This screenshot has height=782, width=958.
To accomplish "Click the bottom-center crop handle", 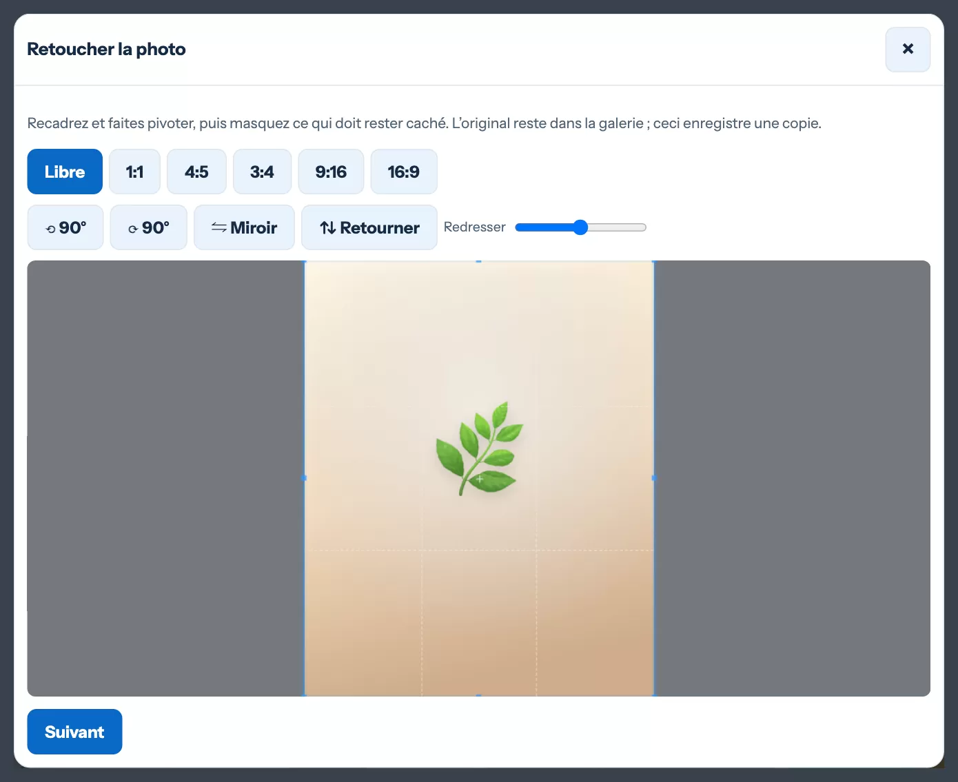I will coord(479,695).
